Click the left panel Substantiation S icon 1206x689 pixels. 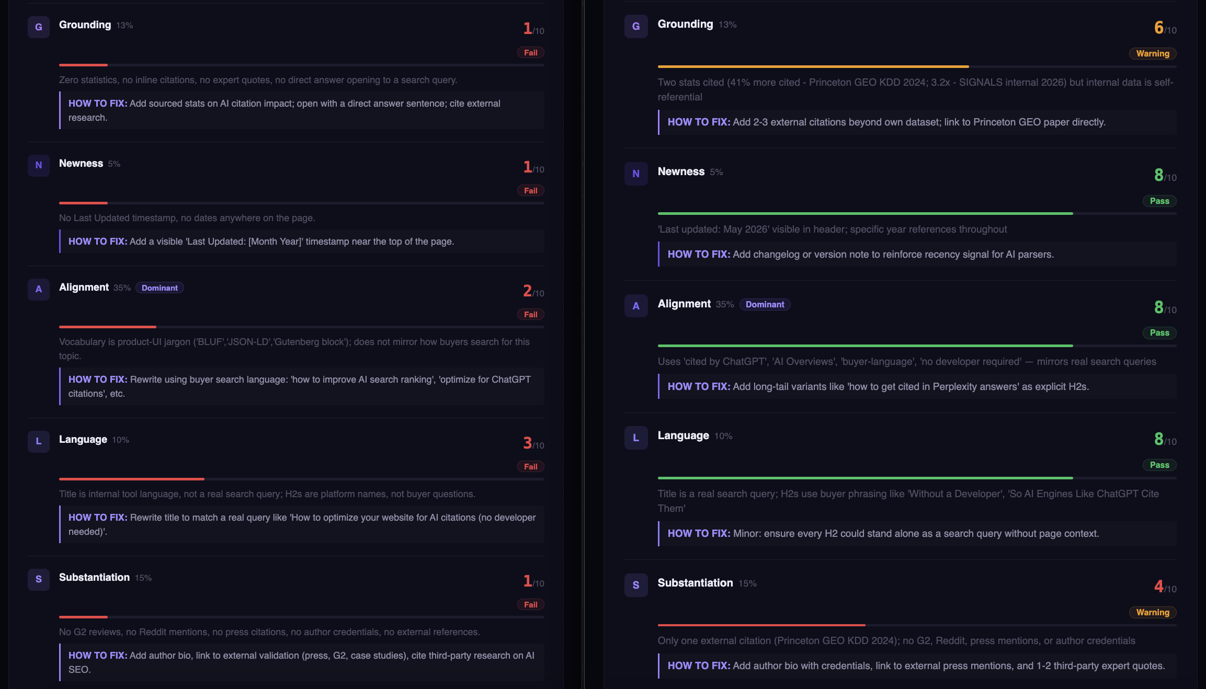tap(39, 579)
